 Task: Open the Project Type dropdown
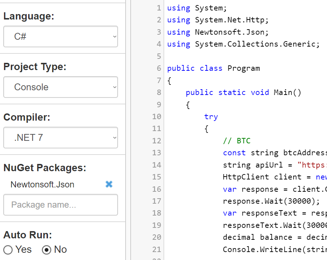coord(60,87)
